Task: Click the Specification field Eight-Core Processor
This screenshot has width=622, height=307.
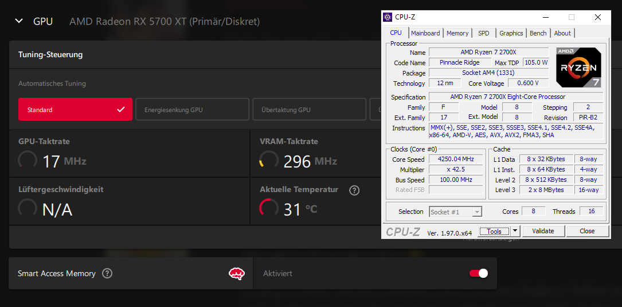Action: 516,97
